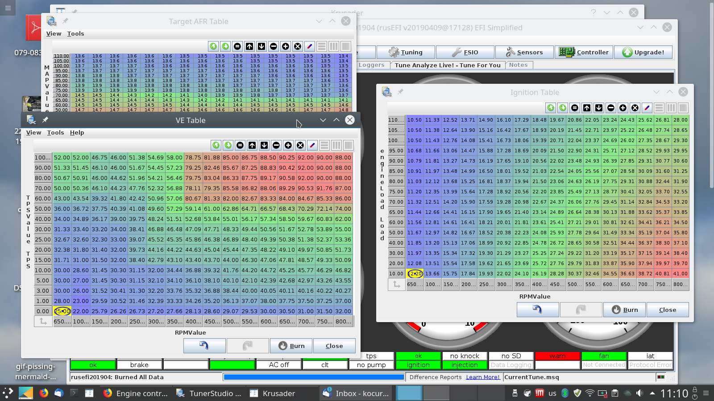Open Inbox task in taskbar
The image size is (714, 401).
point(356,393)
